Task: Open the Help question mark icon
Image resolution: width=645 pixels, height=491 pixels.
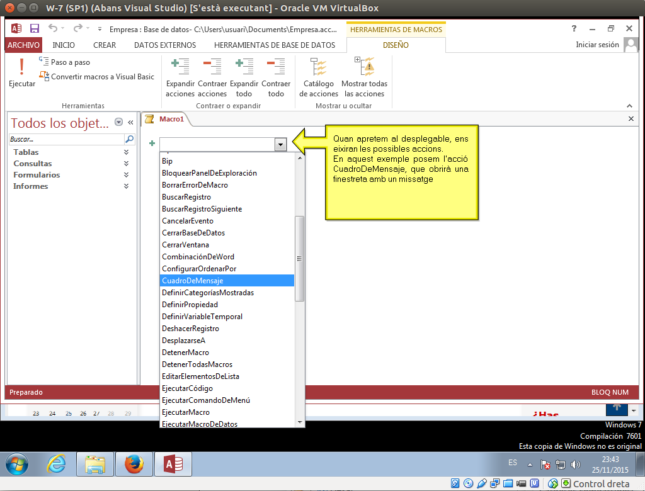Action: (574, 28)
